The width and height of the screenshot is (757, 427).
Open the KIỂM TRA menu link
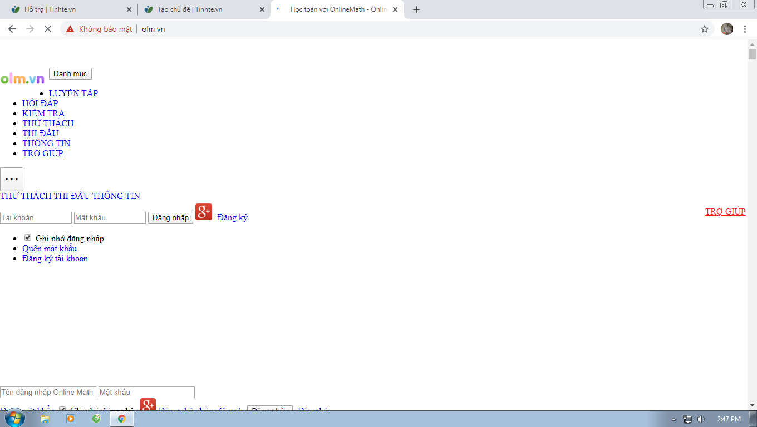pyautogui.click(x=43, y=113)
